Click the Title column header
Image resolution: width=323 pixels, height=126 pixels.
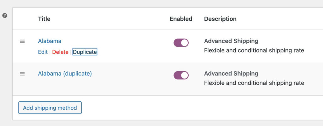(x=44, y=19)
